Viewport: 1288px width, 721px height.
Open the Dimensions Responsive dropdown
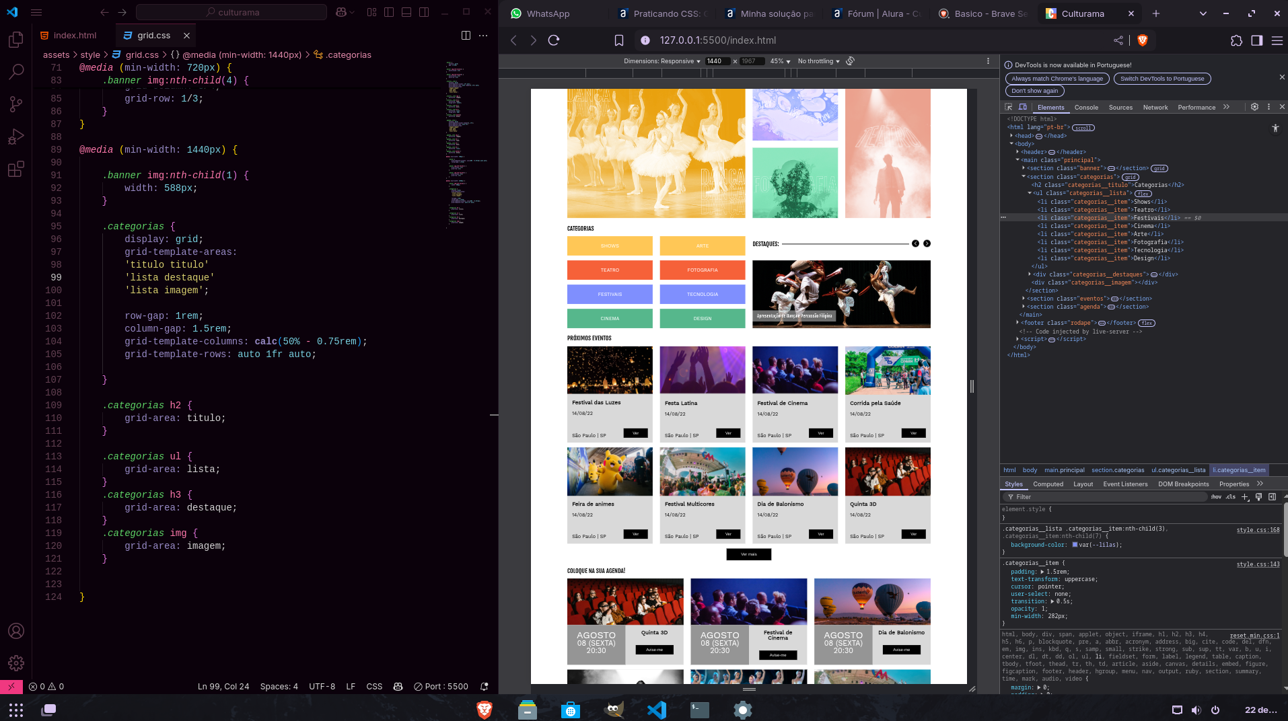pos(662,61)
